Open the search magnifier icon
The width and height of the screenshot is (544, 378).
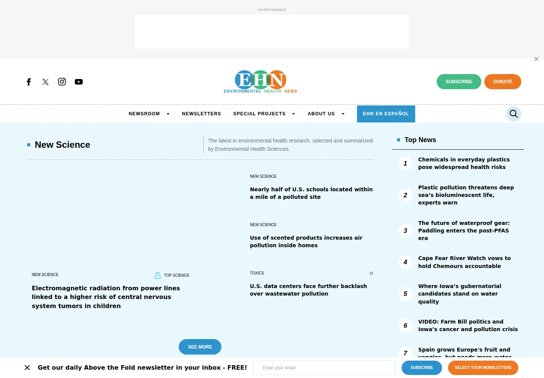tap(514, 114)
